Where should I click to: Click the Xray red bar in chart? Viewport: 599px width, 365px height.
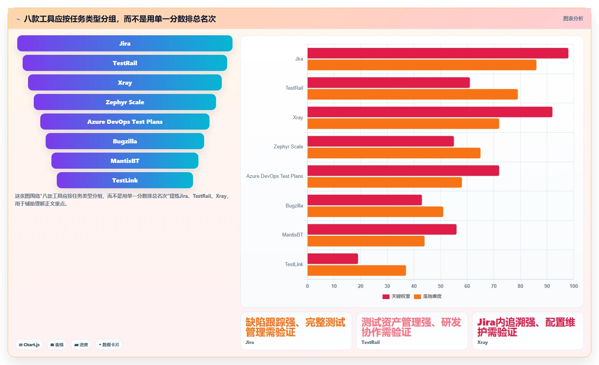(x=430, y=112)
